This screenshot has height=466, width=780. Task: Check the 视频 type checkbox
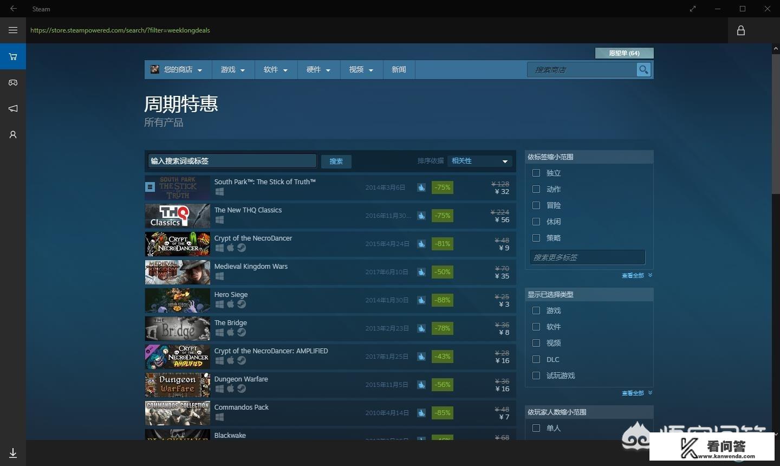pos(536,343)
